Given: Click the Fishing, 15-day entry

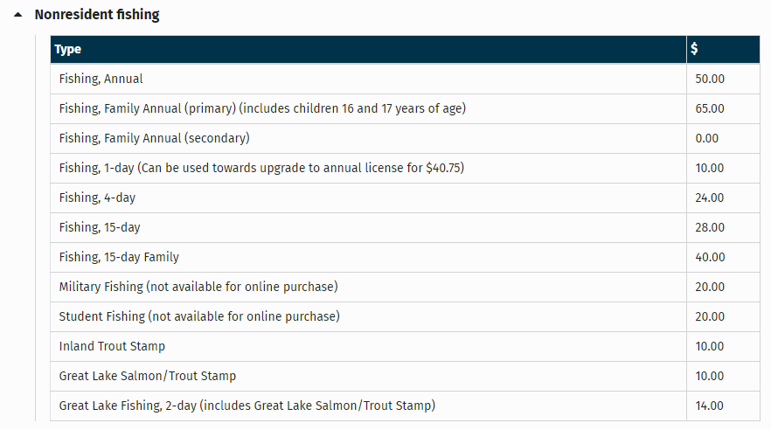Looking at the screenshot, I should click(100, 227).
